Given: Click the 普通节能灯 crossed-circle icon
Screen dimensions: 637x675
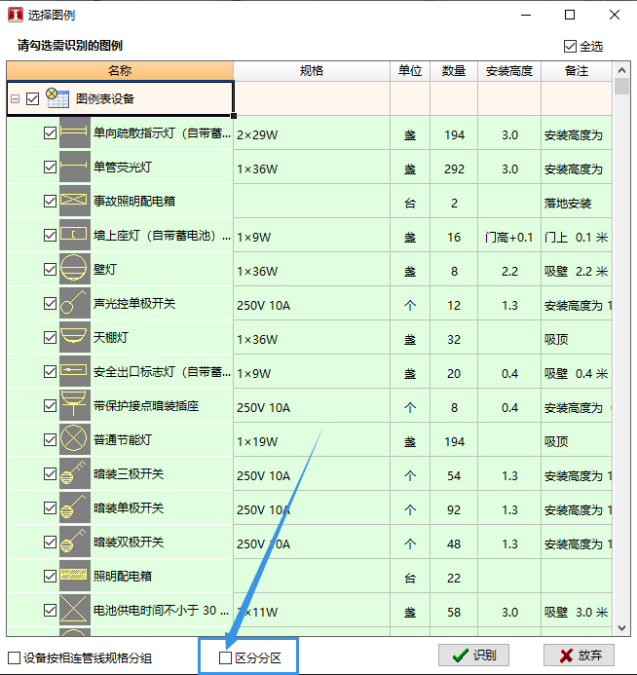Looking at the screenshot, I should [x=74, y=440].
